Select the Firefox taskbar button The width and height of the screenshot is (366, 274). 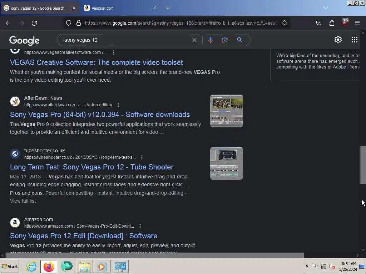click(x=49, y=267)
